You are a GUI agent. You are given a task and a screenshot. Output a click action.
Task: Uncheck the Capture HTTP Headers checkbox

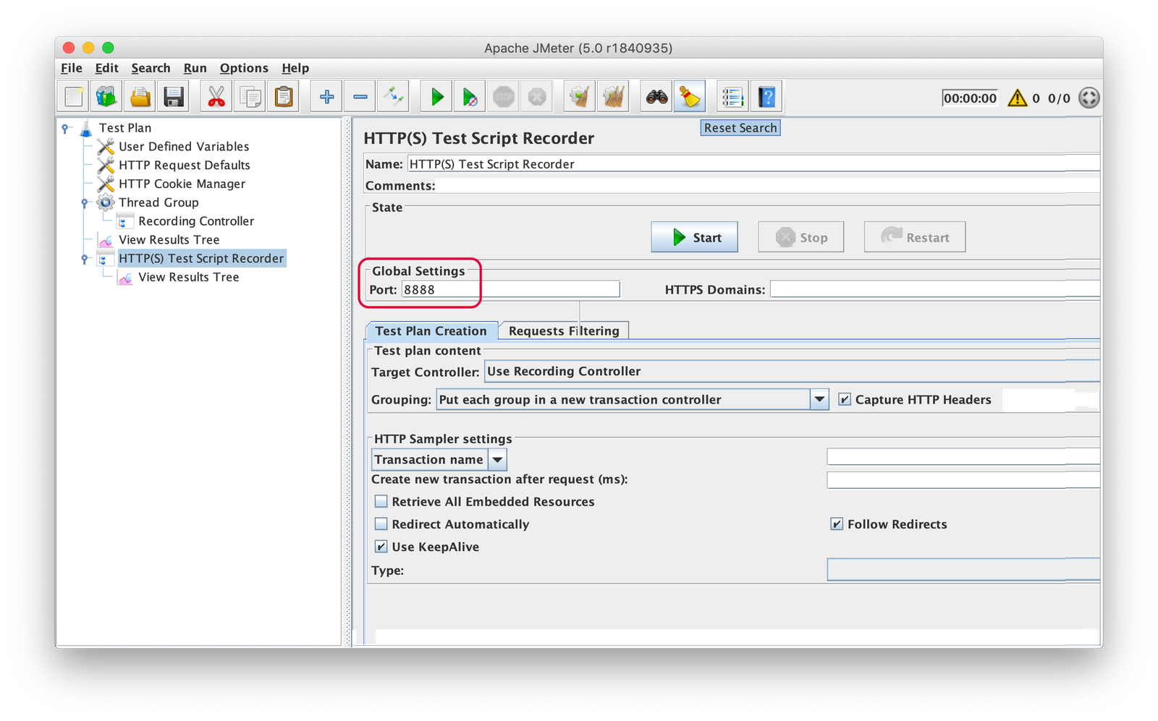[845, 399]
